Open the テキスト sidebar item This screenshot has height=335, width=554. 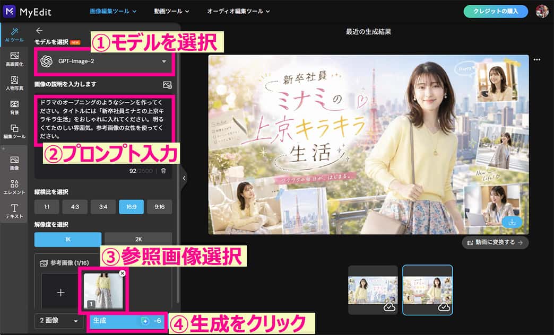pyautogui.click(x=14, y=211)
